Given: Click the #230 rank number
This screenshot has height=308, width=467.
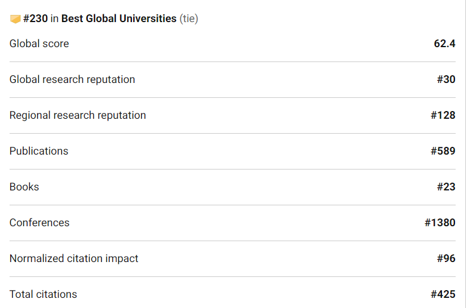Looking at the screenshot, I should coord(35,19).
